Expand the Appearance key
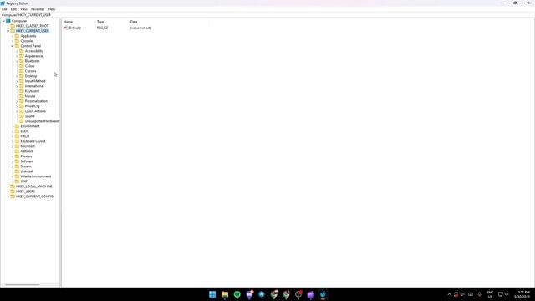The height and width of the screenshot is (301, 535). point(17,56)
